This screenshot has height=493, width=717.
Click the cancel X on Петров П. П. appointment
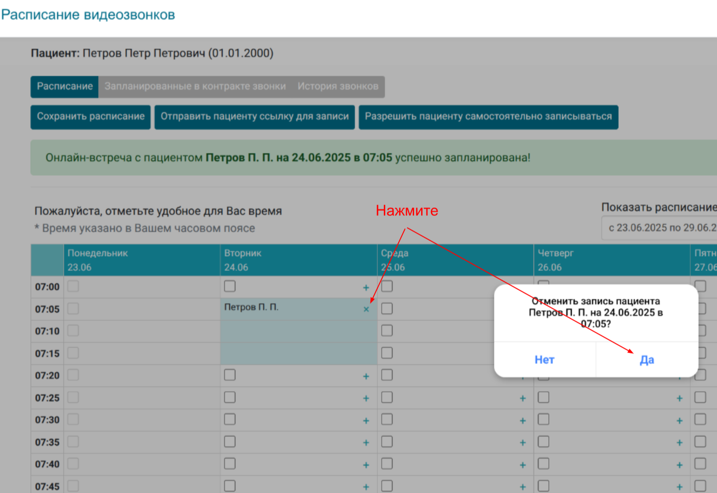366,309
